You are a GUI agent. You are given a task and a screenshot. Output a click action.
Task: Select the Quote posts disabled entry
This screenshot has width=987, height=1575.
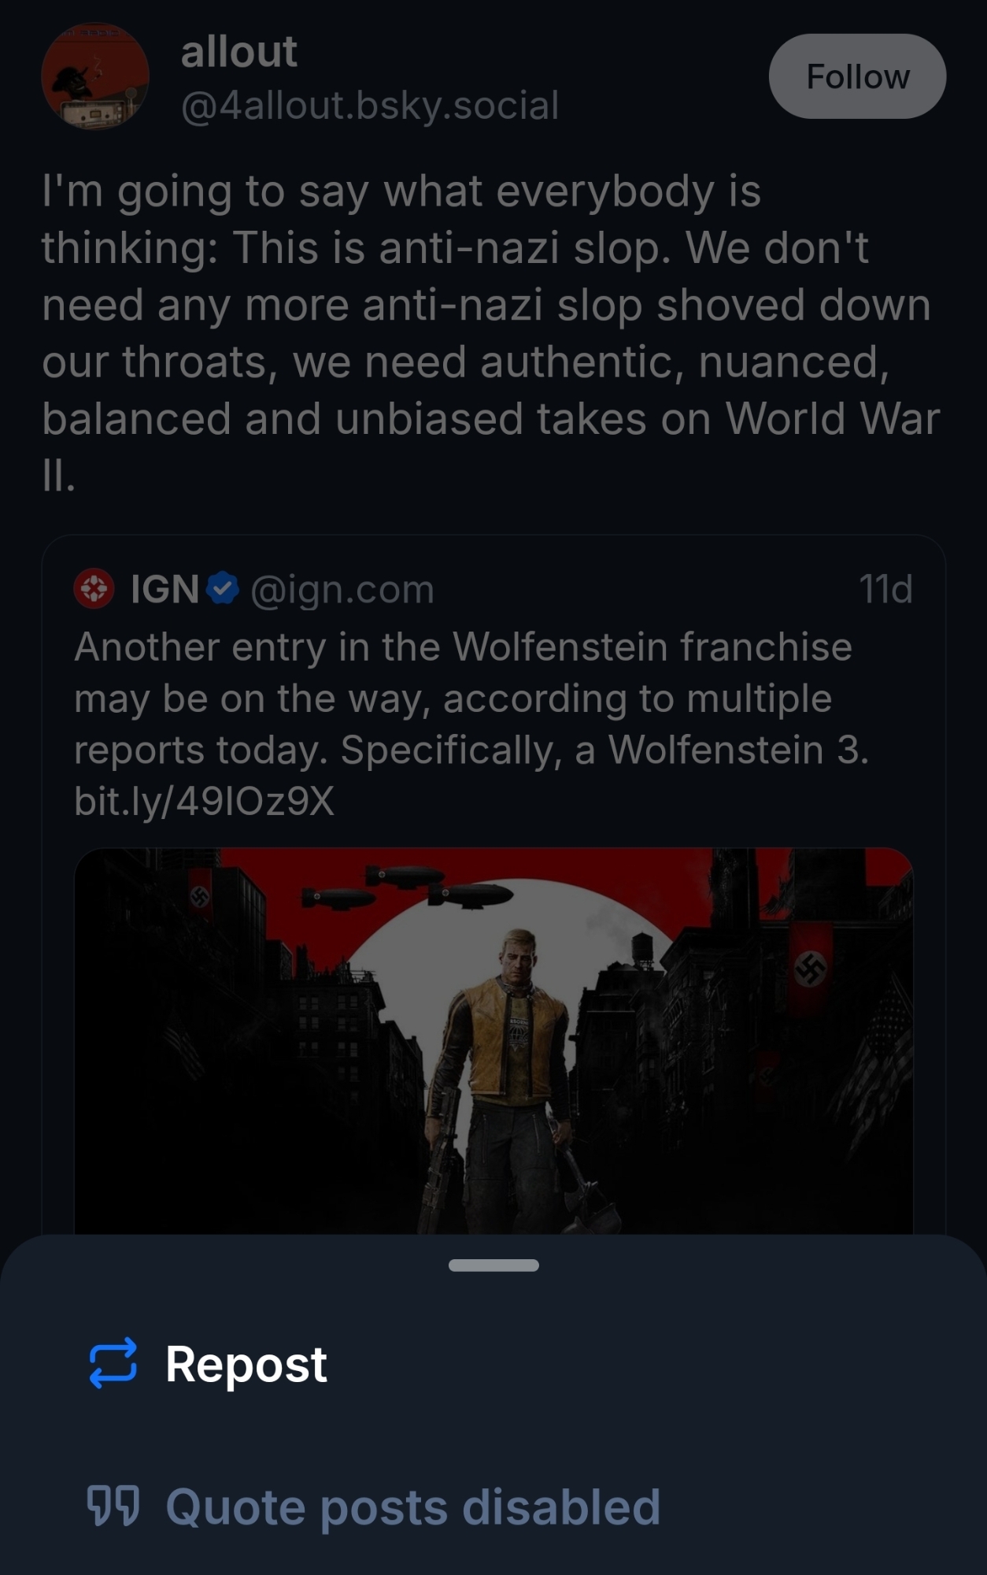(x=412, y=1506)
